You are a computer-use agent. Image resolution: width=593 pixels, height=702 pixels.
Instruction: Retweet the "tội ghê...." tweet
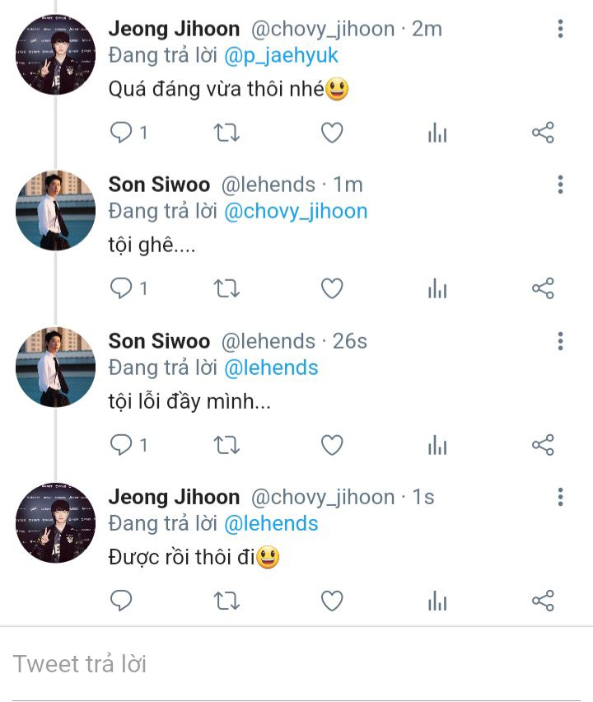click(x=226, y=288)
